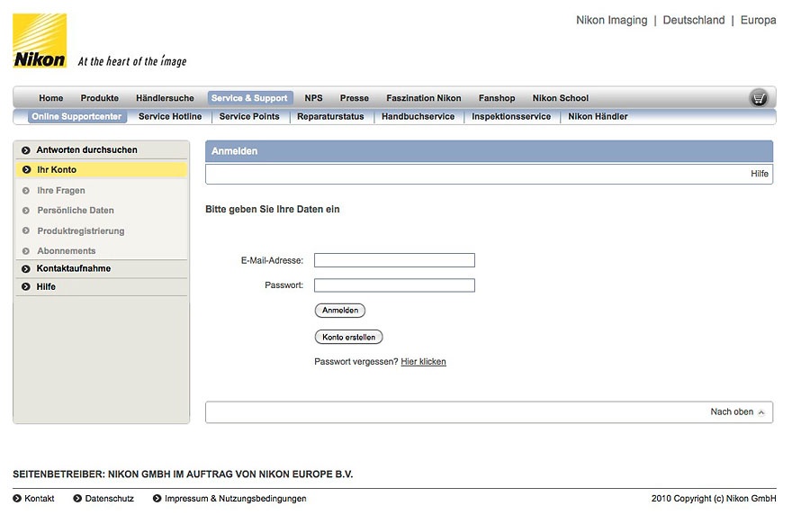The width and height of the screenshot is (810, 515).
Task: Click the Nikon logo
Action: tap(40, 41)
